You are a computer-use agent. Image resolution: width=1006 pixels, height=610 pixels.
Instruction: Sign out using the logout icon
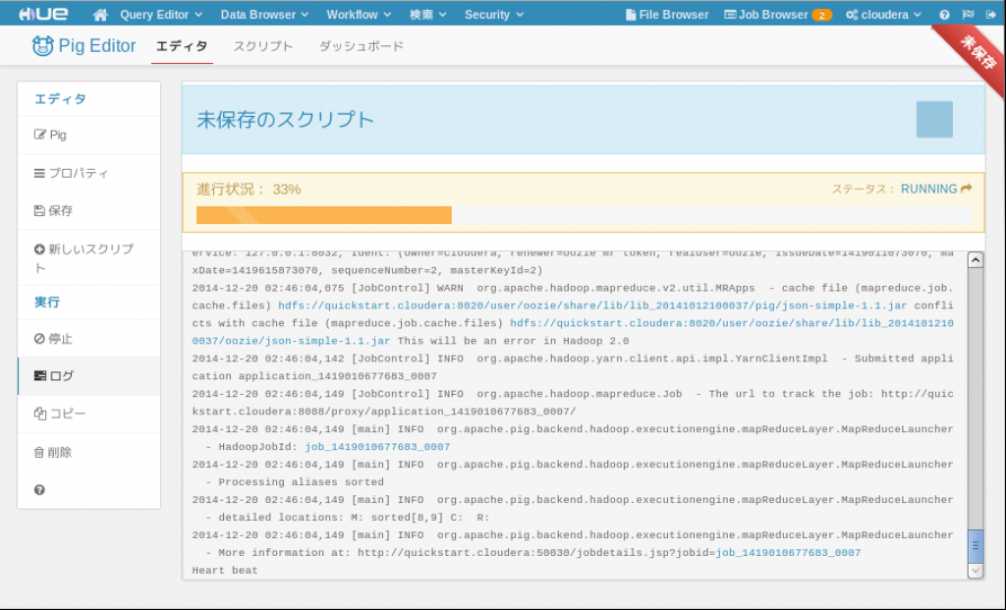[x=991, y=15]
